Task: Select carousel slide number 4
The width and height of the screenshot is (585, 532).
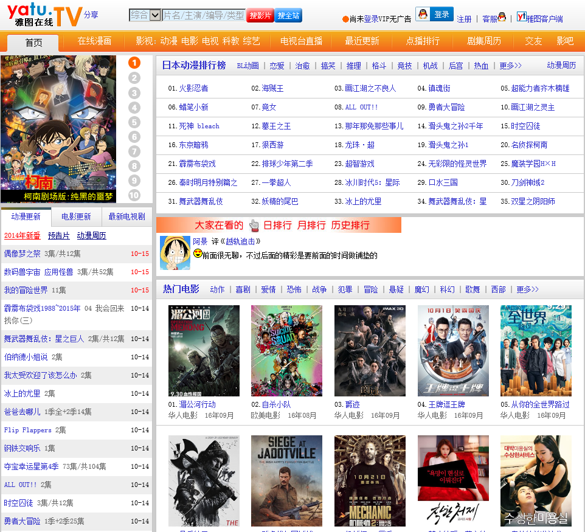Action: [134, 108]
